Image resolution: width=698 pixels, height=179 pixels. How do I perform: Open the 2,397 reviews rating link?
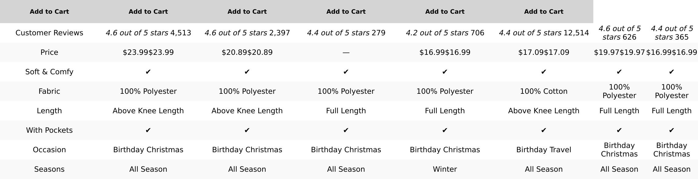tap(247, 33)
